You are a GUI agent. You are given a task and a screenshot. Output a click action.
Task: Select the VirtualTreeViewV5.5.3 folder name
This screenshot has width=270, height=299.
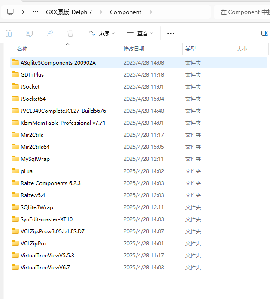47,255
